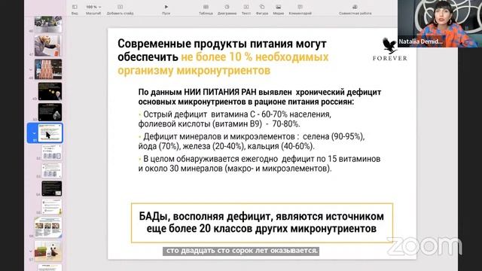Start the slideshow with the Пуск play button

coord(166,7)
